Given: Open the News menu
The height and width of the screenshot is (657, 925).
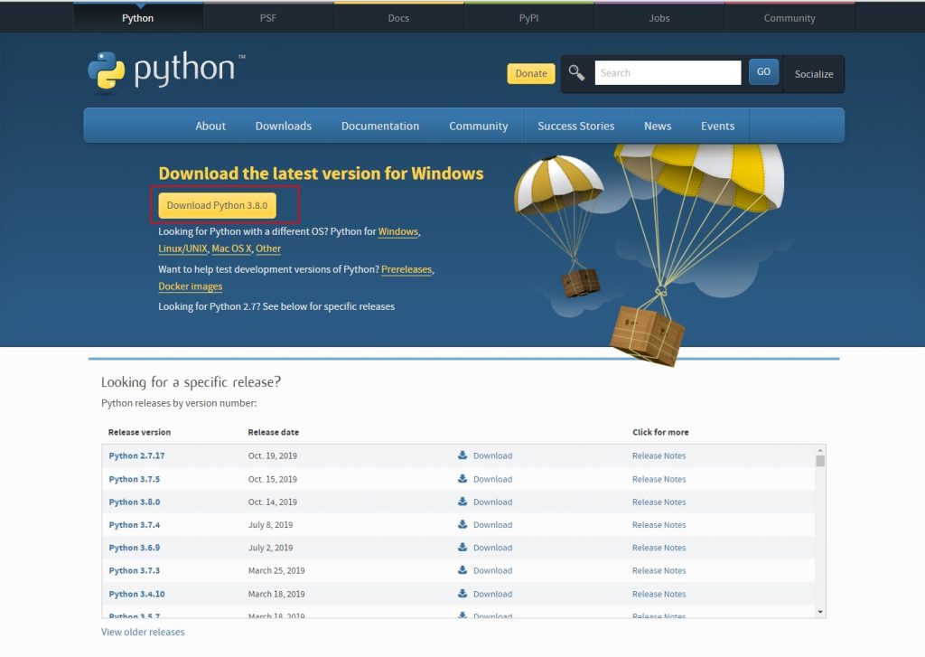Looking at the screenshot, I should coord(658,126).
